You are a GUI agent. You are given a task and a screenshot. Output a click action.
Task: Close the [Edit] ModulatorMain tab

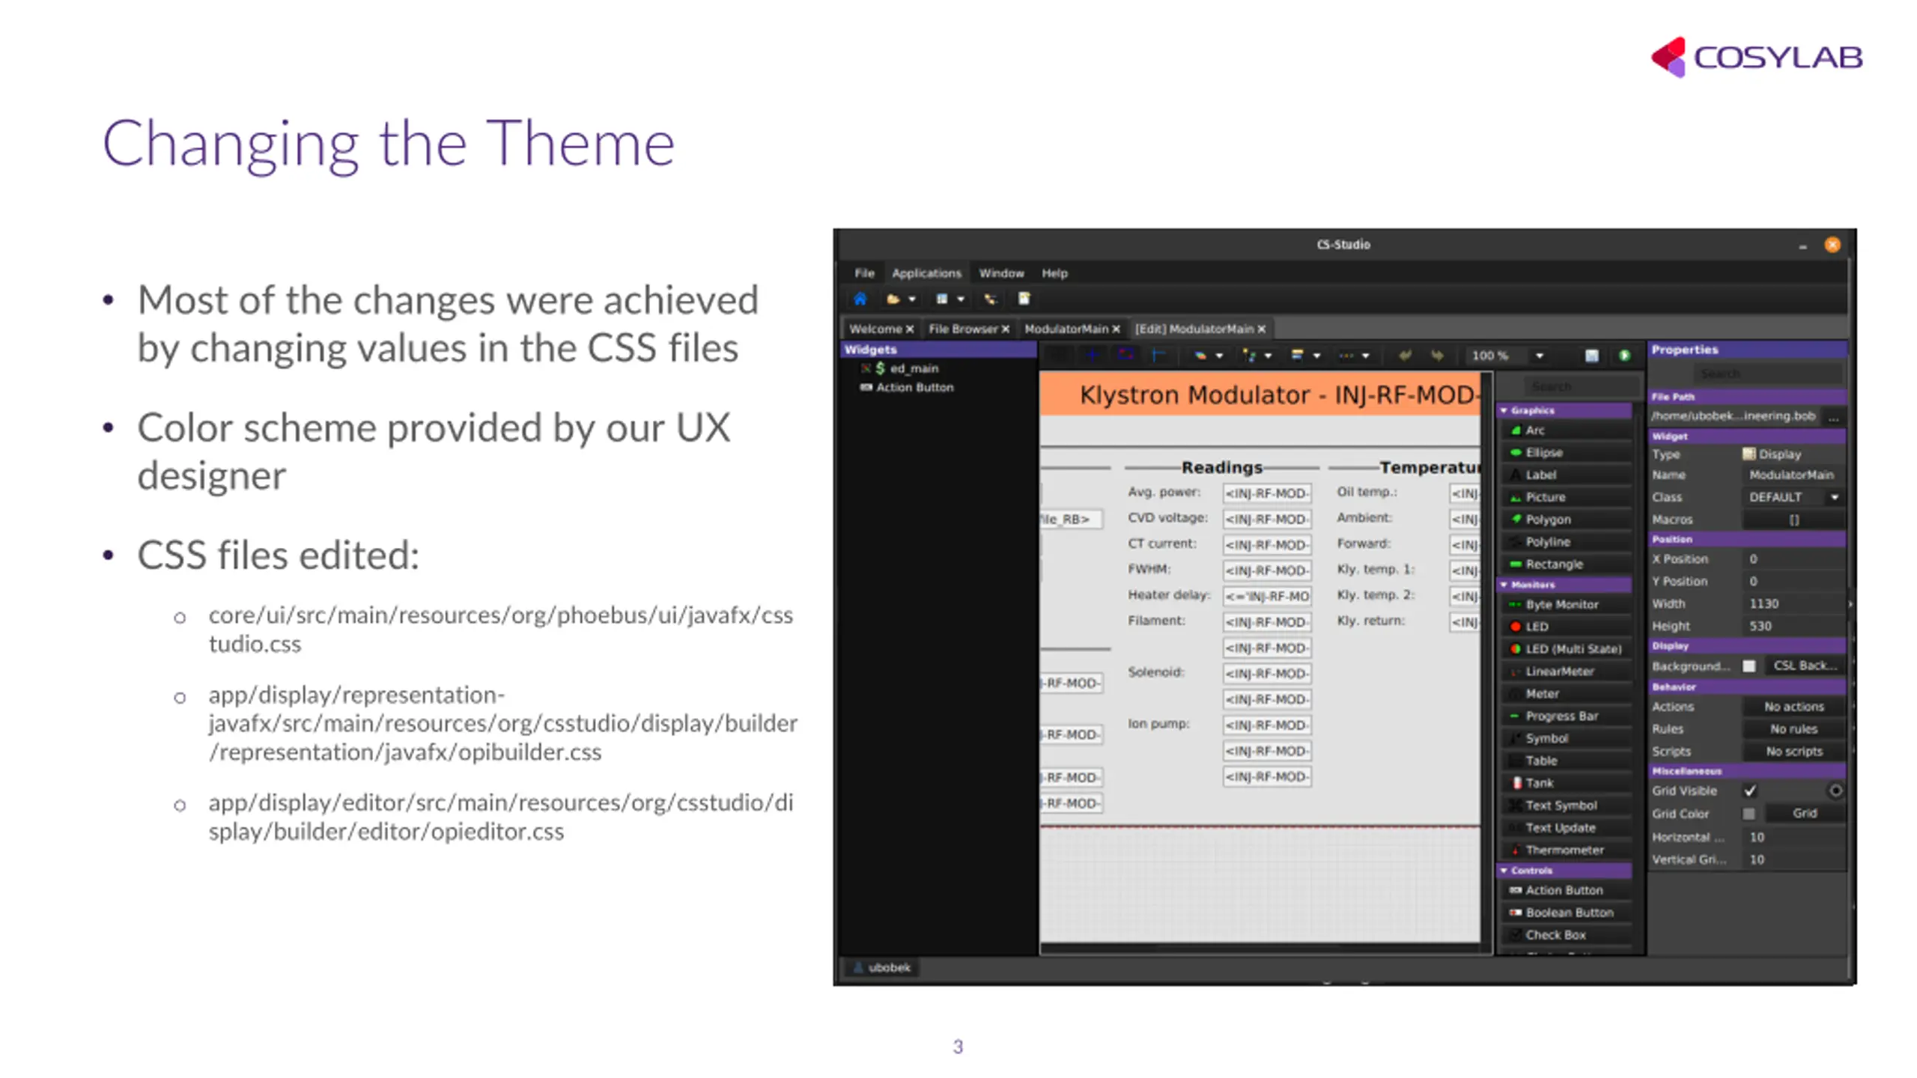tap(1261, 329)
